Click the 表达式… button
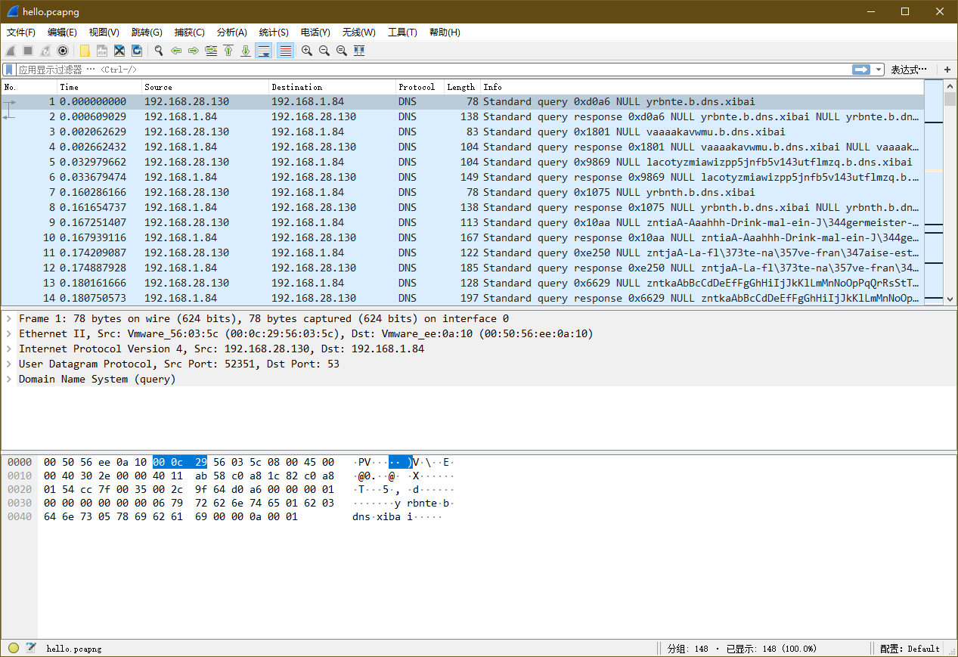This screenshot has width=958, height=657. (909, 70)
